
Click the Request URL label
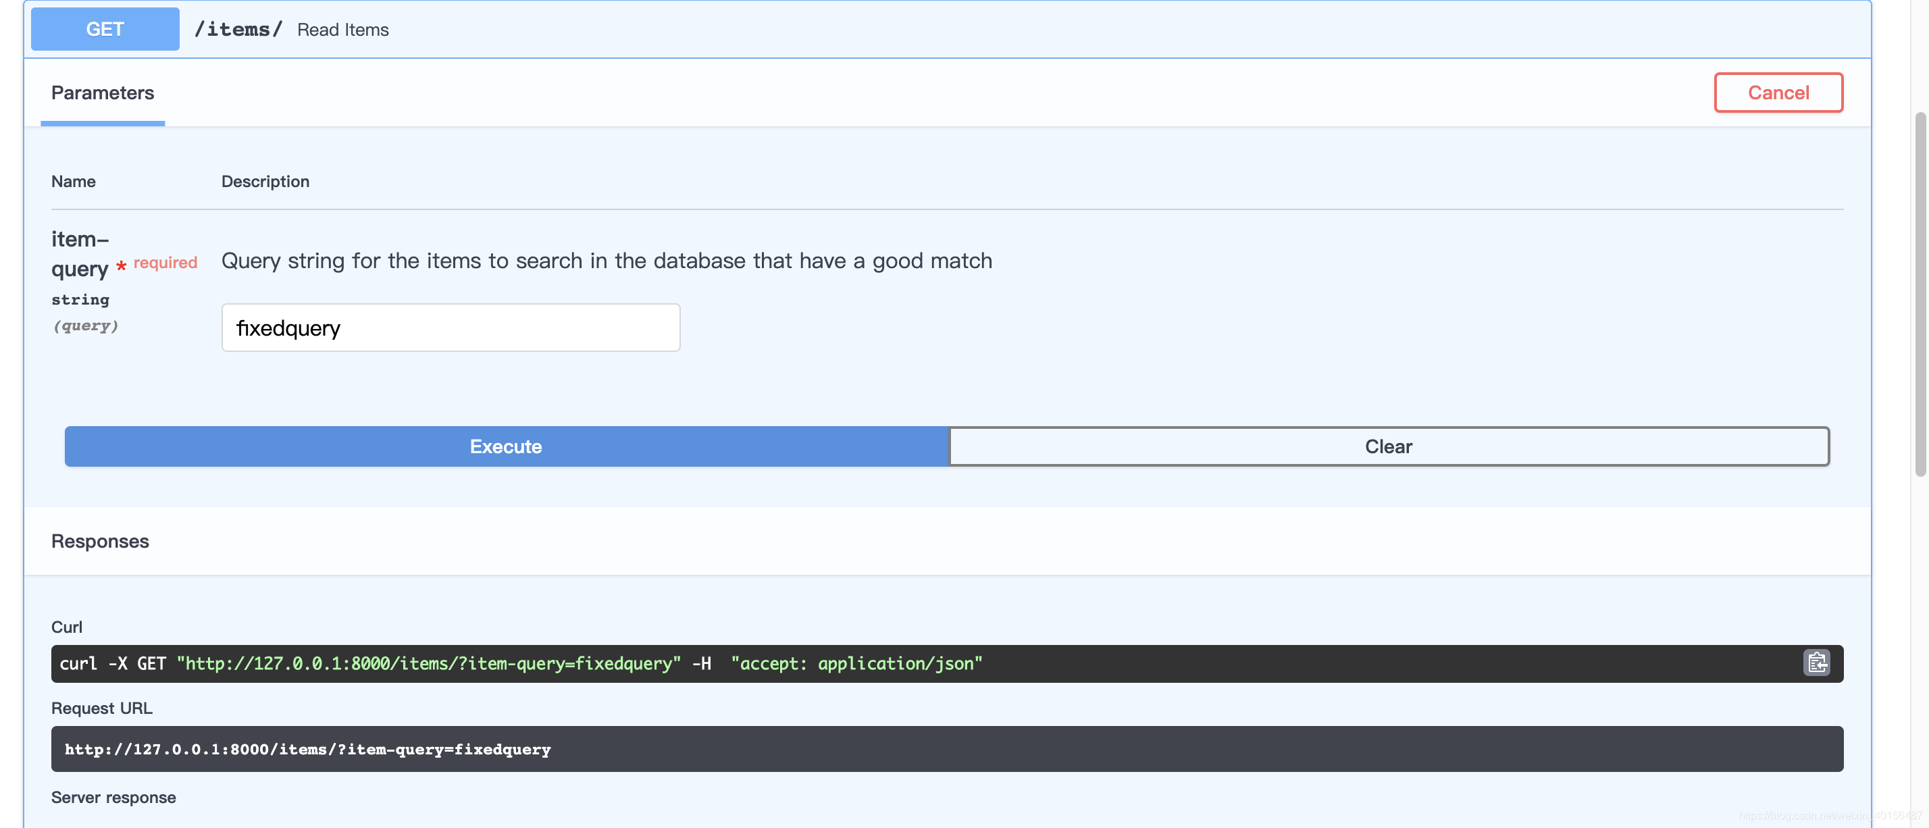tap(102, 708)
